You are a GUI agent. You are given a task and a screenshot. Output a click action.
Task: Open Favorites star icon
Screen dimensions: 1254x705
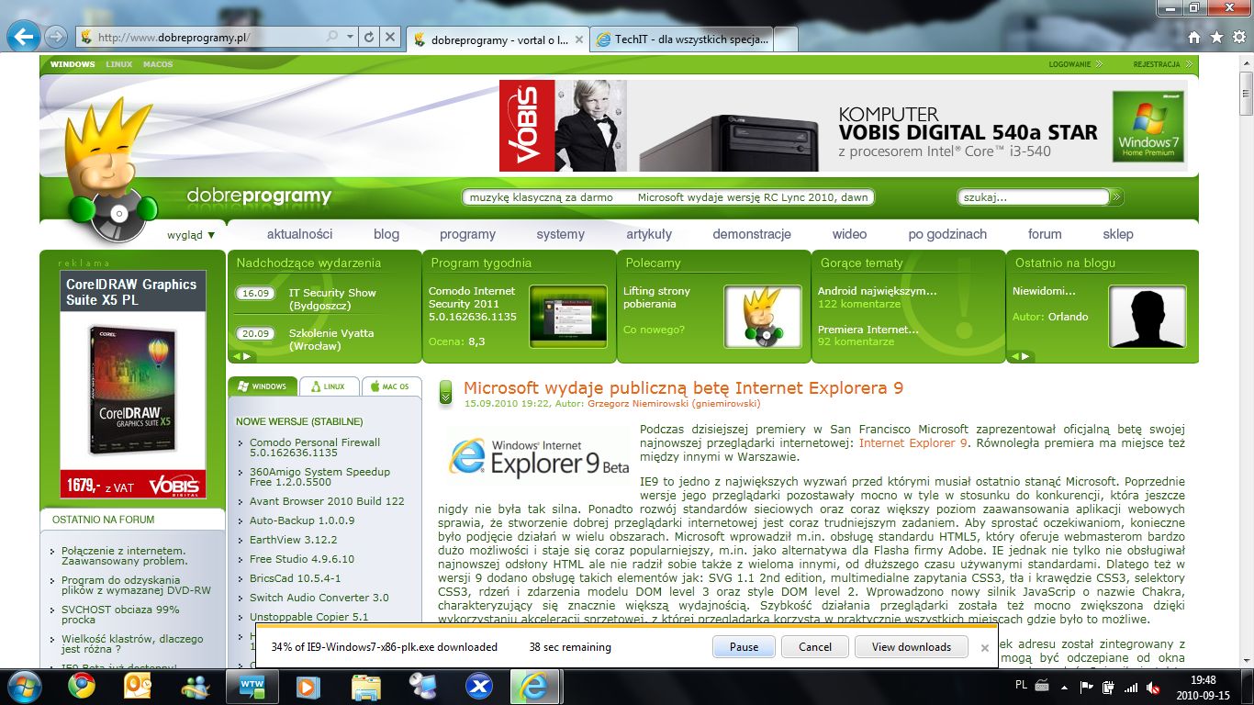tap(1216, 38)
